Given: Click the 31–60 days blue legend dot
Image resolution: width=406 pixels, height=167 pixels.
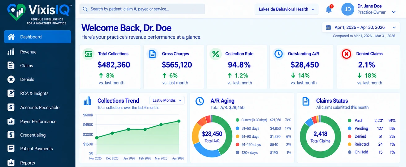Looking at the screenshot, I should [238, 128].
